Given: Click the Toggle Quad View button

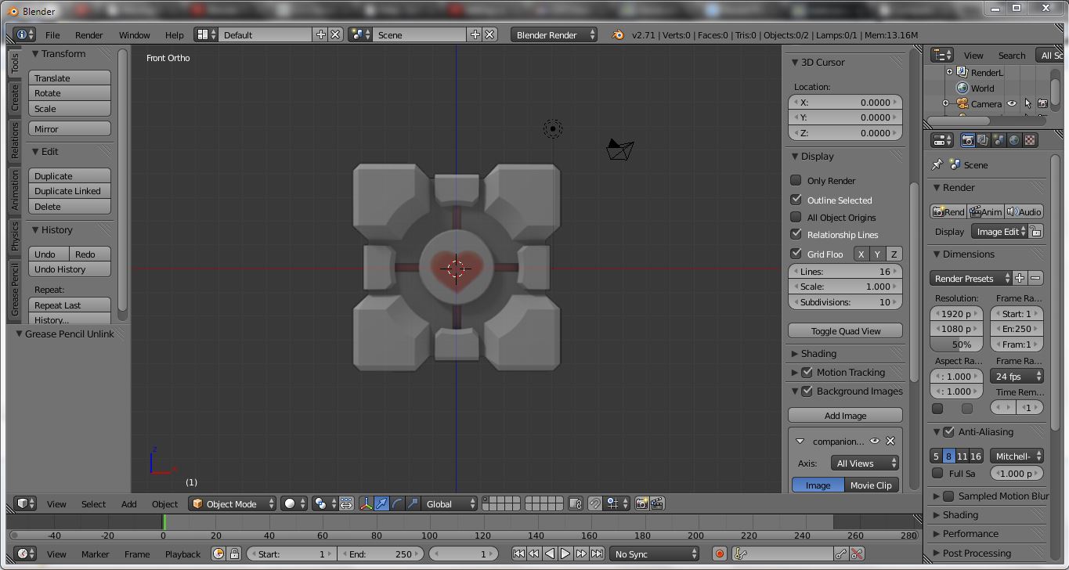Looking at the screenshot, I should [x=845, y=330].
